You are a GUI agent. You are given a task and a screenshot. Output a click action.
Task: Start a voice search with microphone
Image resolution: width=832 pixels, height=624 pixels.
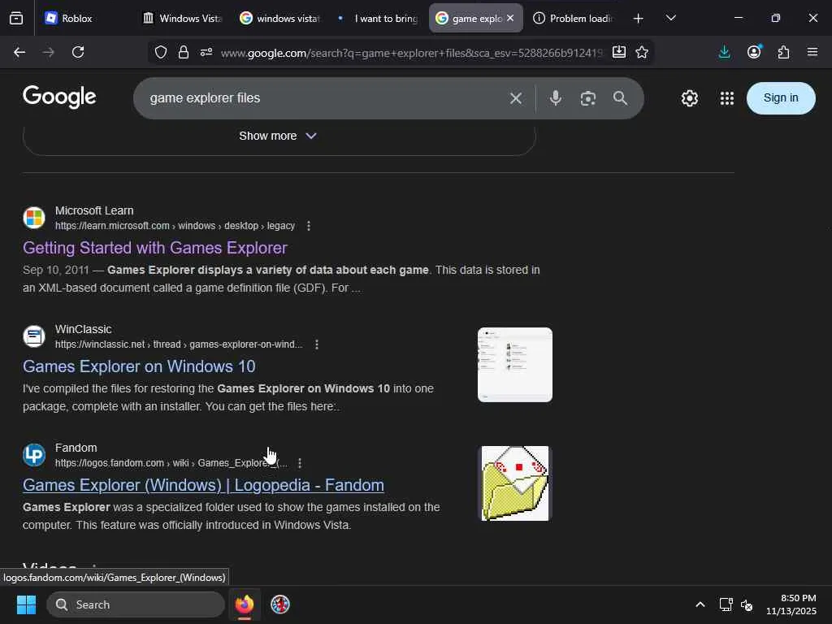coord(556,98)
